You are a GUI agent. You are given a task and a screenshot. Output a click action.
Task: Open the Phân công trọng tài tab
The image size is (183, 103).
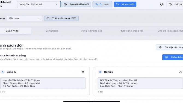131,31
